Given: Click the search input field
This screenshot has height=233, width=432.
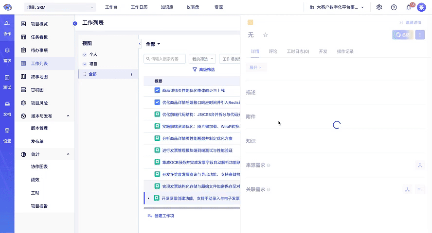Looking at the screenshot, I should click(165, 59).
